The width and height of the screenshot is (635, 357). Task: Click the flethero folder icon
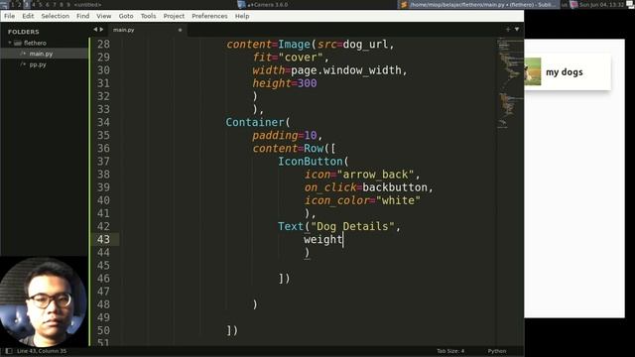(x=18, y=43)
